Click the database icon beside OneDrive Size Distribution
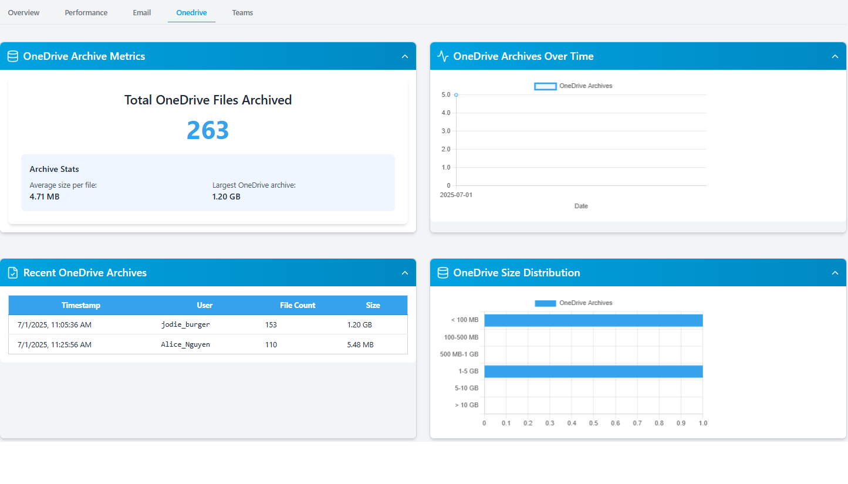This screenshot has height=484, width=848. [443, 273]
